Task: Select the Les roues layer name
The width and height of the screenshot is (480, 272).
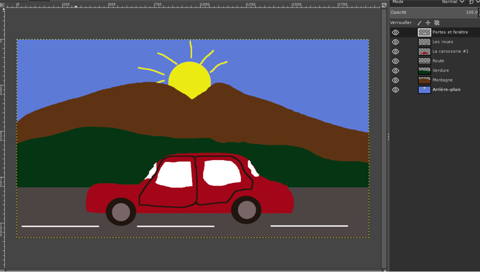Action: 442,42
